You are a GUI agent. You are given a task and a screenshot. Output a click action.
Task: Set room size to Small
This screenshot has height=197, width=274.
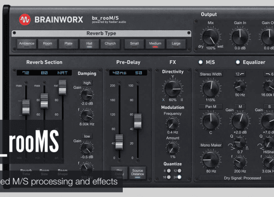pos(134,44)
